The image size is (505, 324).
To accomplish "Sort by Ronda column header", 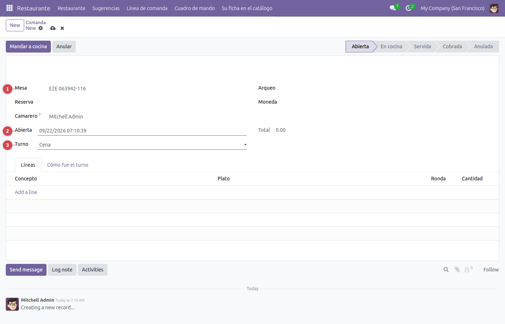I will click(438, 179).
